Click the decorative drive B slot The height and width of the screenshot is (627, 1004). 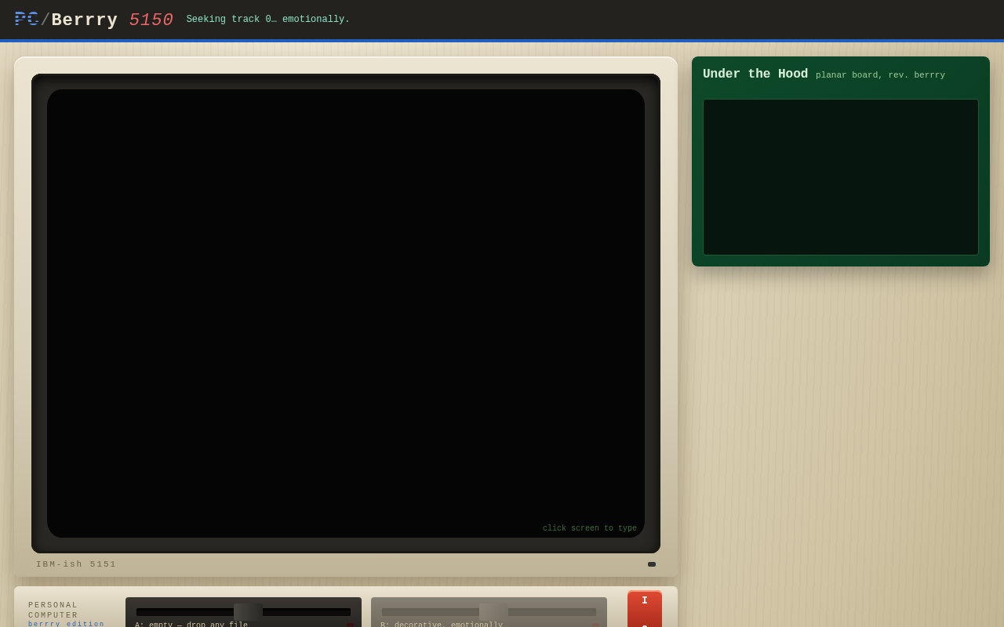489,612
